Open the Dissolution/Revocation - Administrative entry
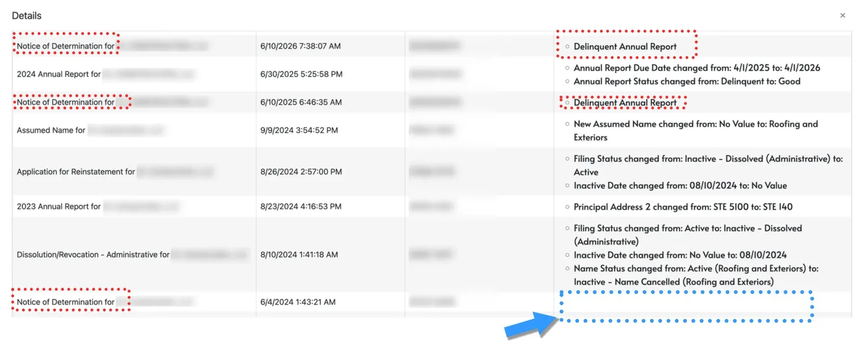This screenshot has width=864, height=352. point(93,254)
